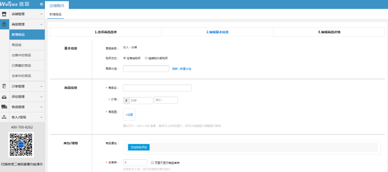Screen dimensions: 388x172
Task: Open 已售罄的商品 in the sidebar
Action: click(27, 66)
